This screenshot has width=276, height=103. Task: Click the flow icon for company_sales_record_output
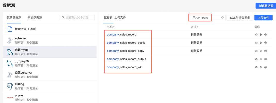pos(261,59)
